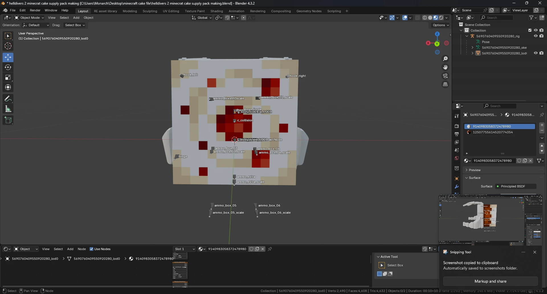Toggle camera view with the camera gizmo
Screen dimensions: 547x294
pos(445,76)
